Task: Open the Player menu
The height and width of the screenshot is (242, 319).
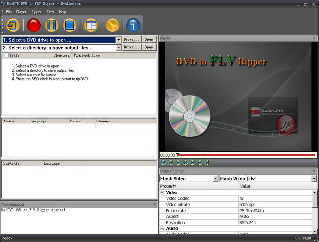Action: tap(21, 12)
